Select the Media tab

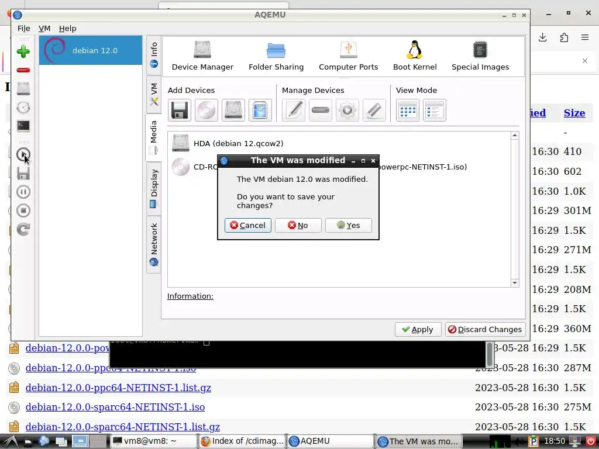(154, 137)
